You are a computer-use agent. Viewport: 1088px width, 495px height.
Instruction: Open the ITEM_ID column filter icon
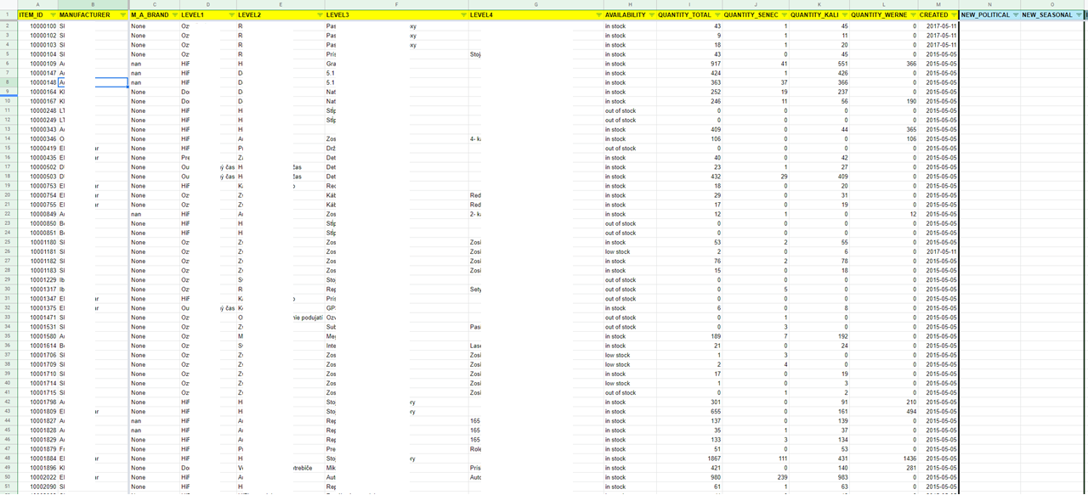[x=53, y=15]
